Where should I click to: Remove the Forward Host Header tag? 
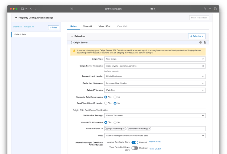point(149,129)
